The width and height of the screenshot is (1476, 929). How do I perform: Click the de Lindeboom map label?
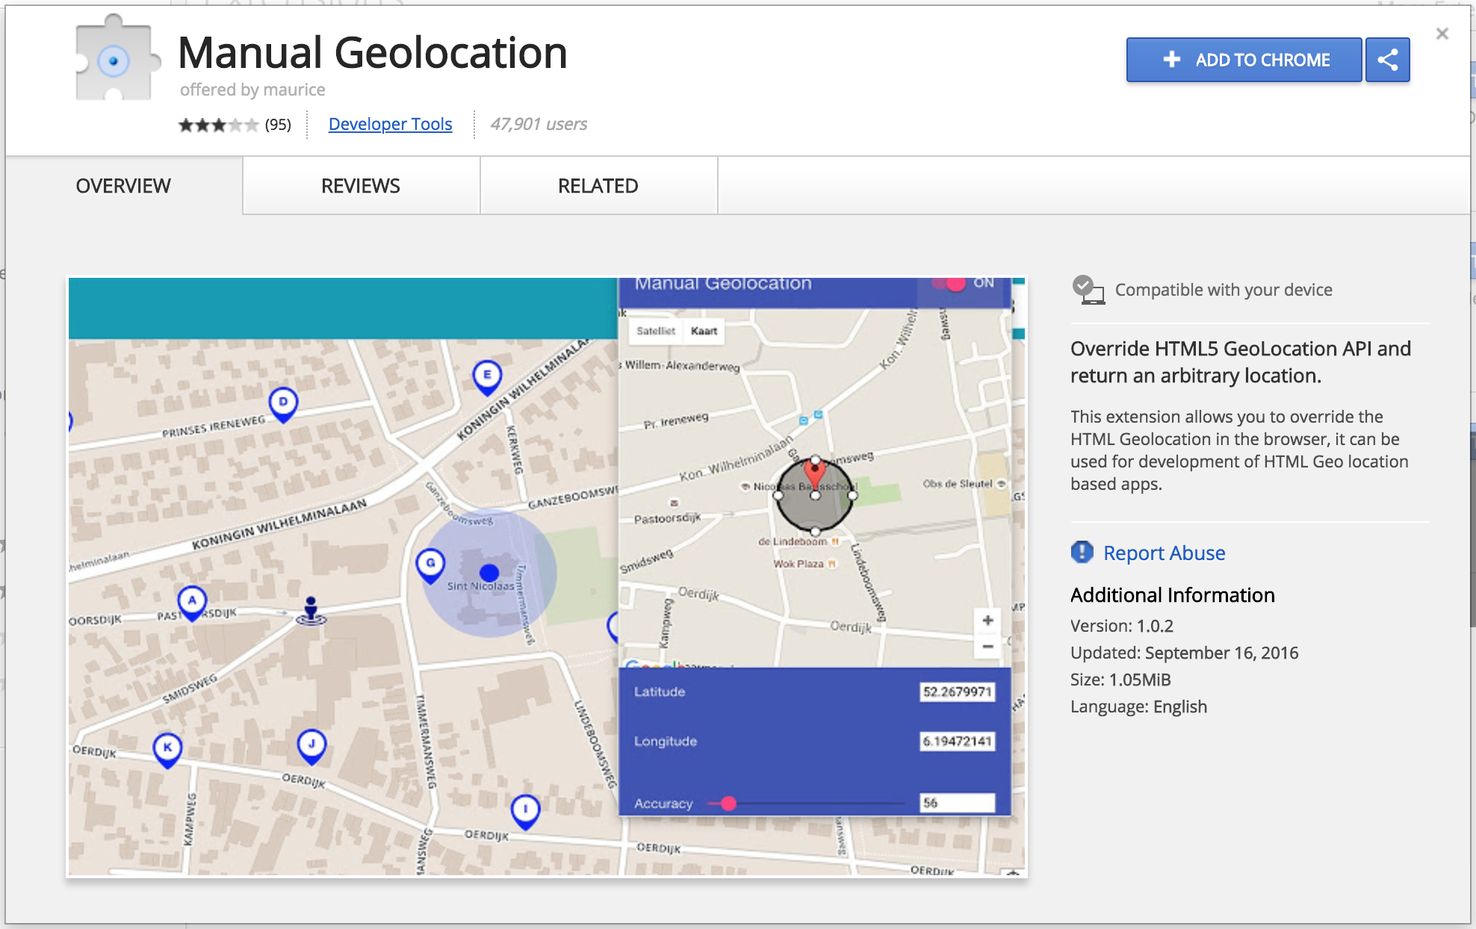tap(792, 541)
